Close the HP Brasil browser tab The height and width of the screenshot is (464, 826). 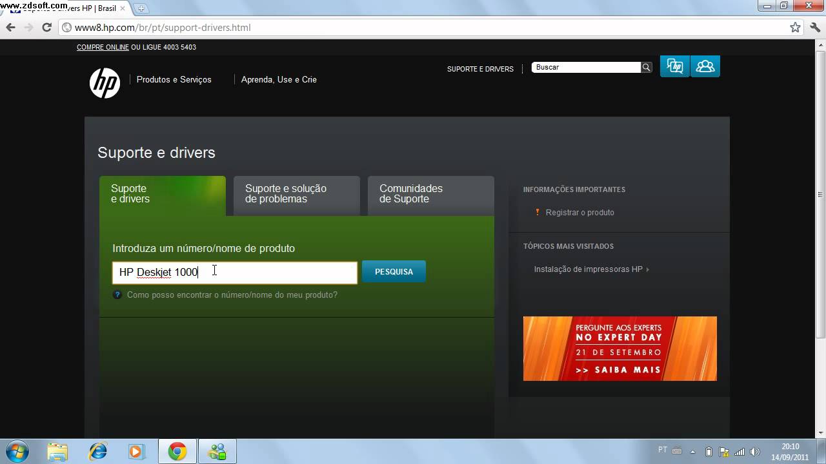[x=123, y=8]
